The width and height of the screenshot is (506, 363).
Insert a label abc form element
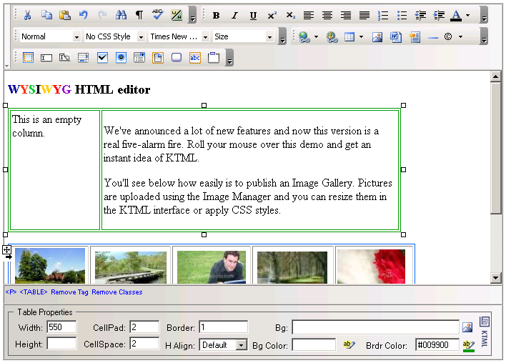point(195,58)
